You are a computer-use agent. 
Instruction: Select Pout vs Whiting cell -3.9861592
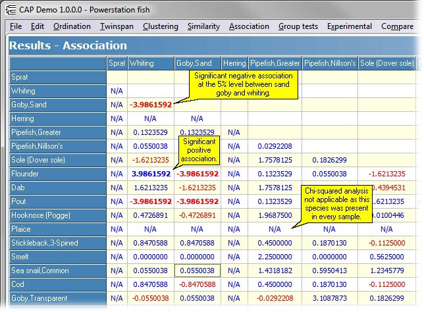(151, 201)
